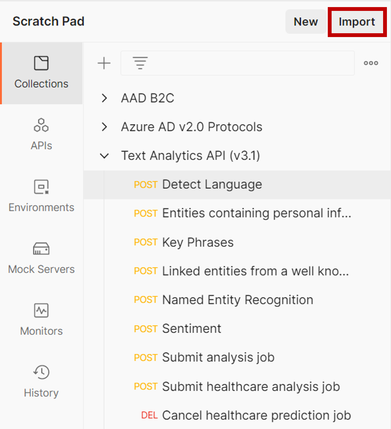Click the filter lines icon in search box
391x429 pixels.
140,63
